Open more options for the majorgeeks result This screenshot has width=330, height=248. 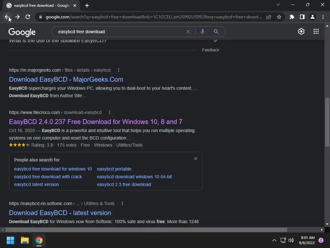pos(119,70)
